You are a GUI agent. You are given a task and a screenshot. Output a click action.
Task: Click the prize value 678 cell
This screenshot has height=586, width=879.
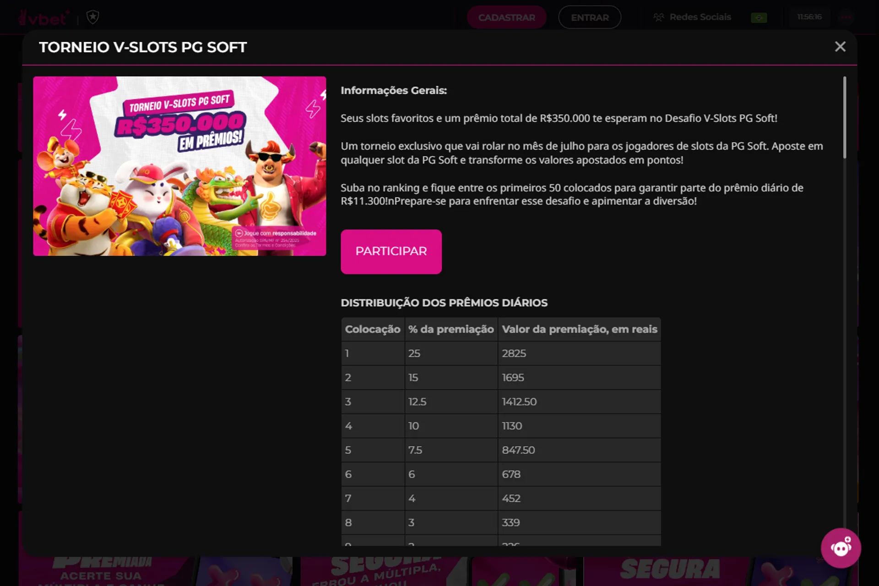(580, 474)
